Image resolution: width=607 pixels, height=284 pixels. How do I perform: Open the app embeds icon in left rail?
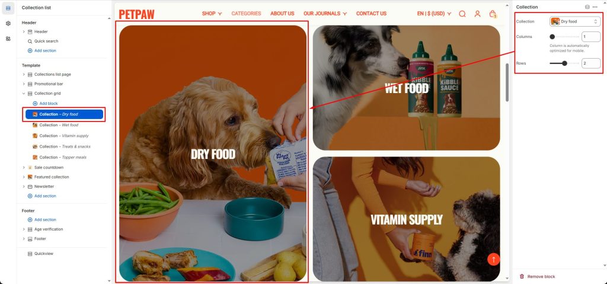(8, 39)
